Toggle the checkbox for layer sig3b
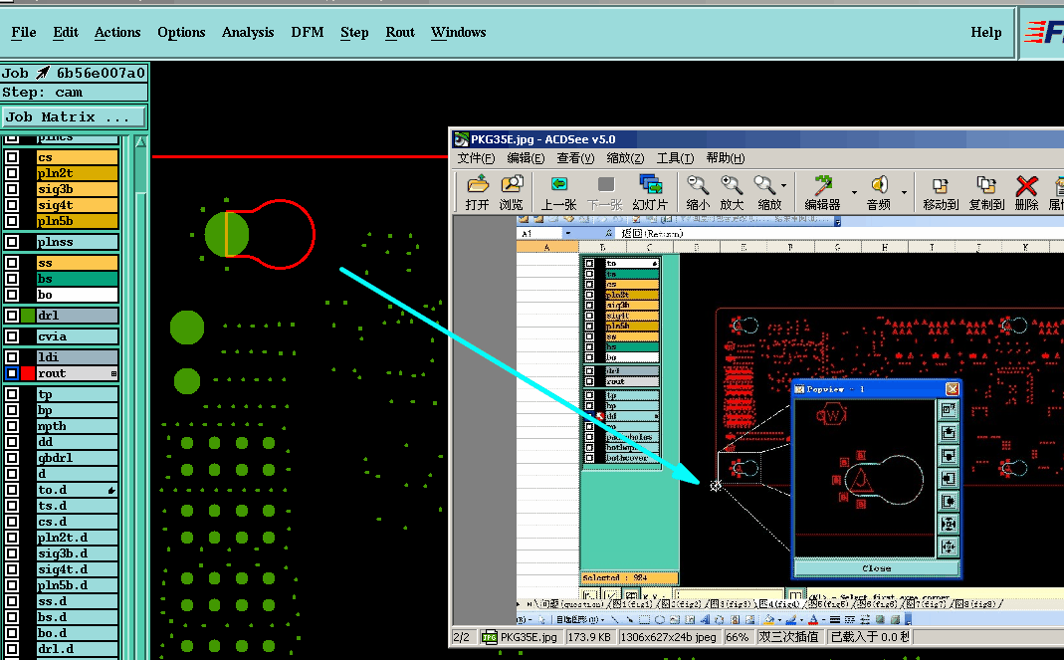Screen dimensions: 1064x660 [x=12, y=189]
